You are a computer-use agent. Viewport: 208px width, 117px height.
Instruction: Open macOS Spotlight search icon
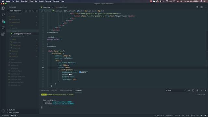tap(181, 1)
